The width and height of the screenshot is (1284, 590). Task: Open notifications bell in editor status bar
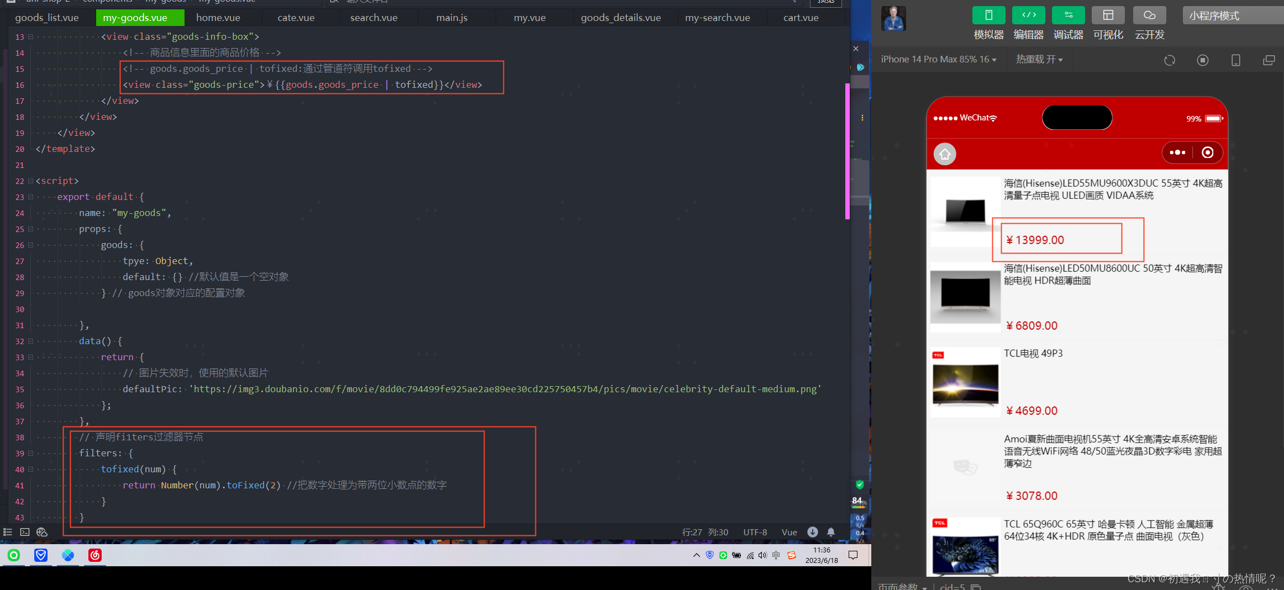pos(831,532)
